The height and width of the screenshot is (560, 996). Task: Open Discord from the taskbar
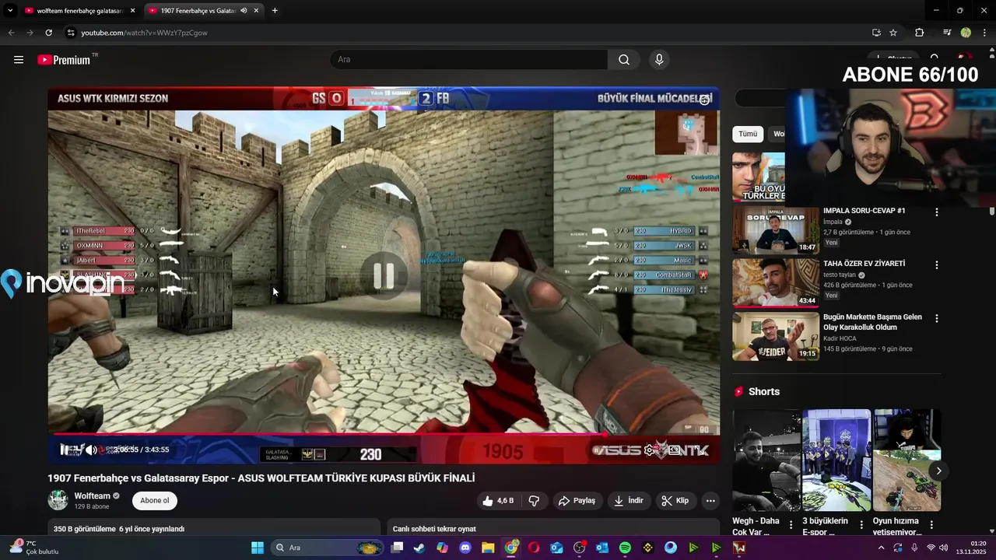click(465, 548)
